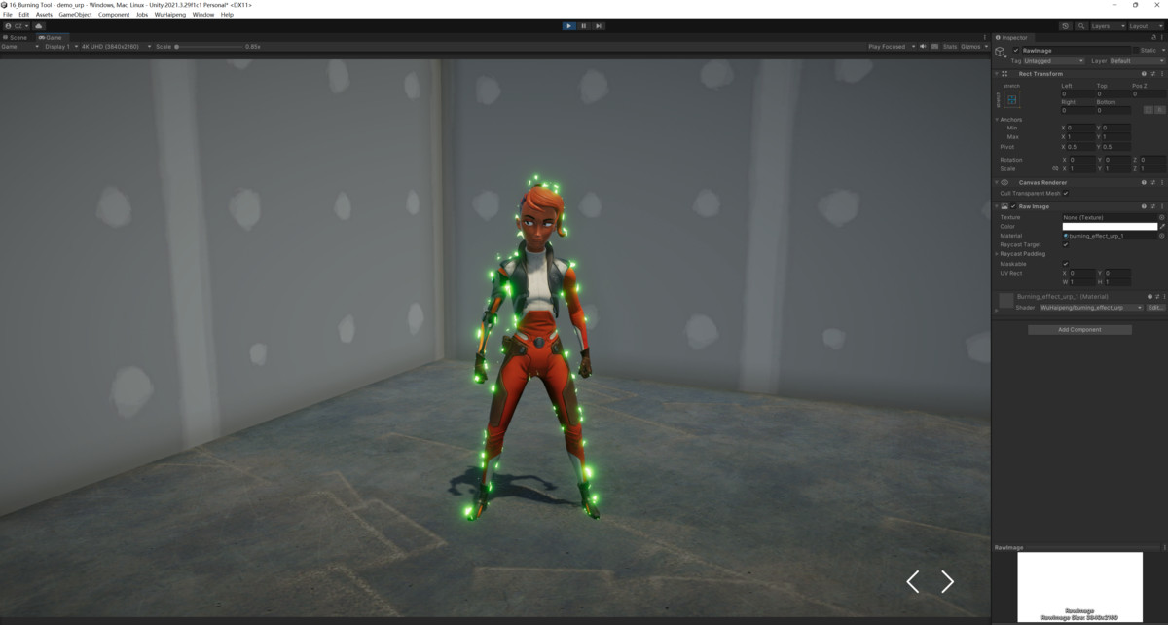Open the cloud services icon
1168x625 pixels.
tap(39, 26)
